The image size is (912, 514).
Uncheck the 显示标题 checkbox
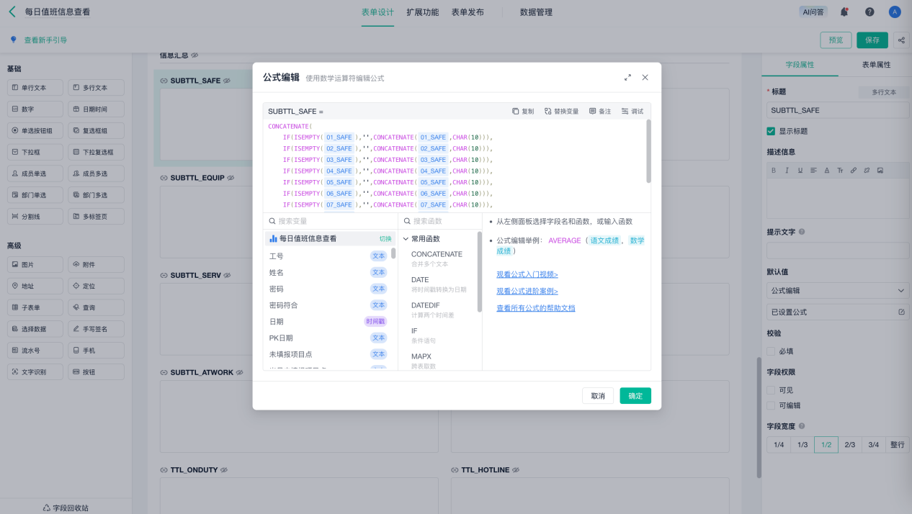pos(771,131)
